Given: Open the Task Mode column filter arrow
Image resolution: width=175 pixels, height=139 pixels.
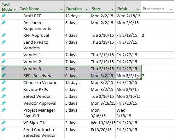Looking at the screenshot, I should click(x=15, y=9).
